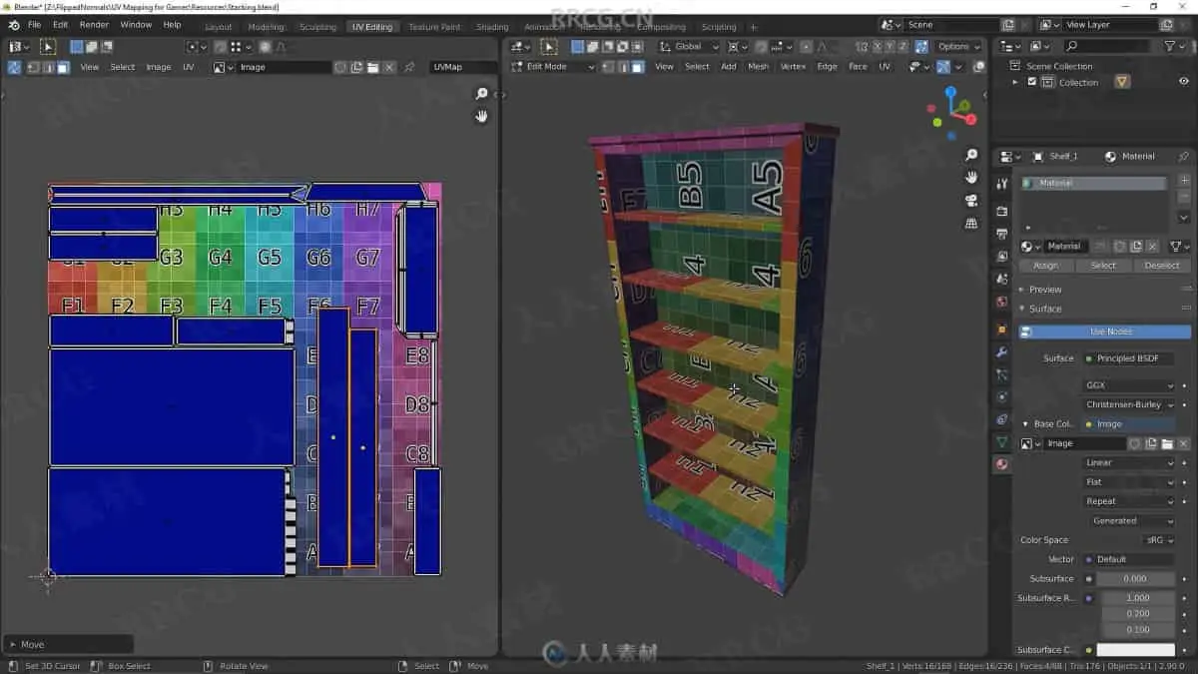Toggle camera view icon in 3D viewport

[x=971, y=201]
